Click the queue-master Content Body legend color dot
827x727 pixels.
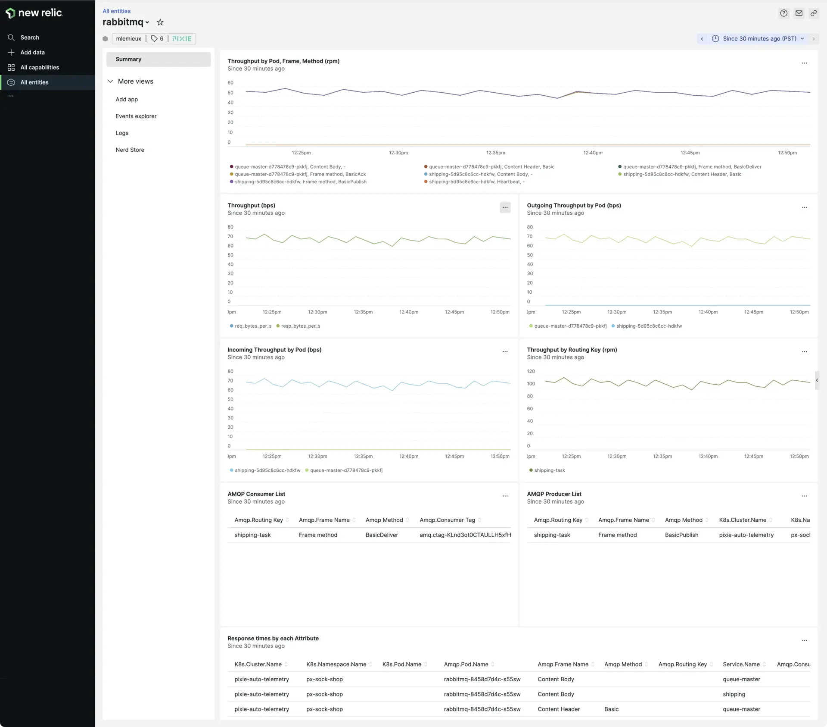click(x=231, y=167)
